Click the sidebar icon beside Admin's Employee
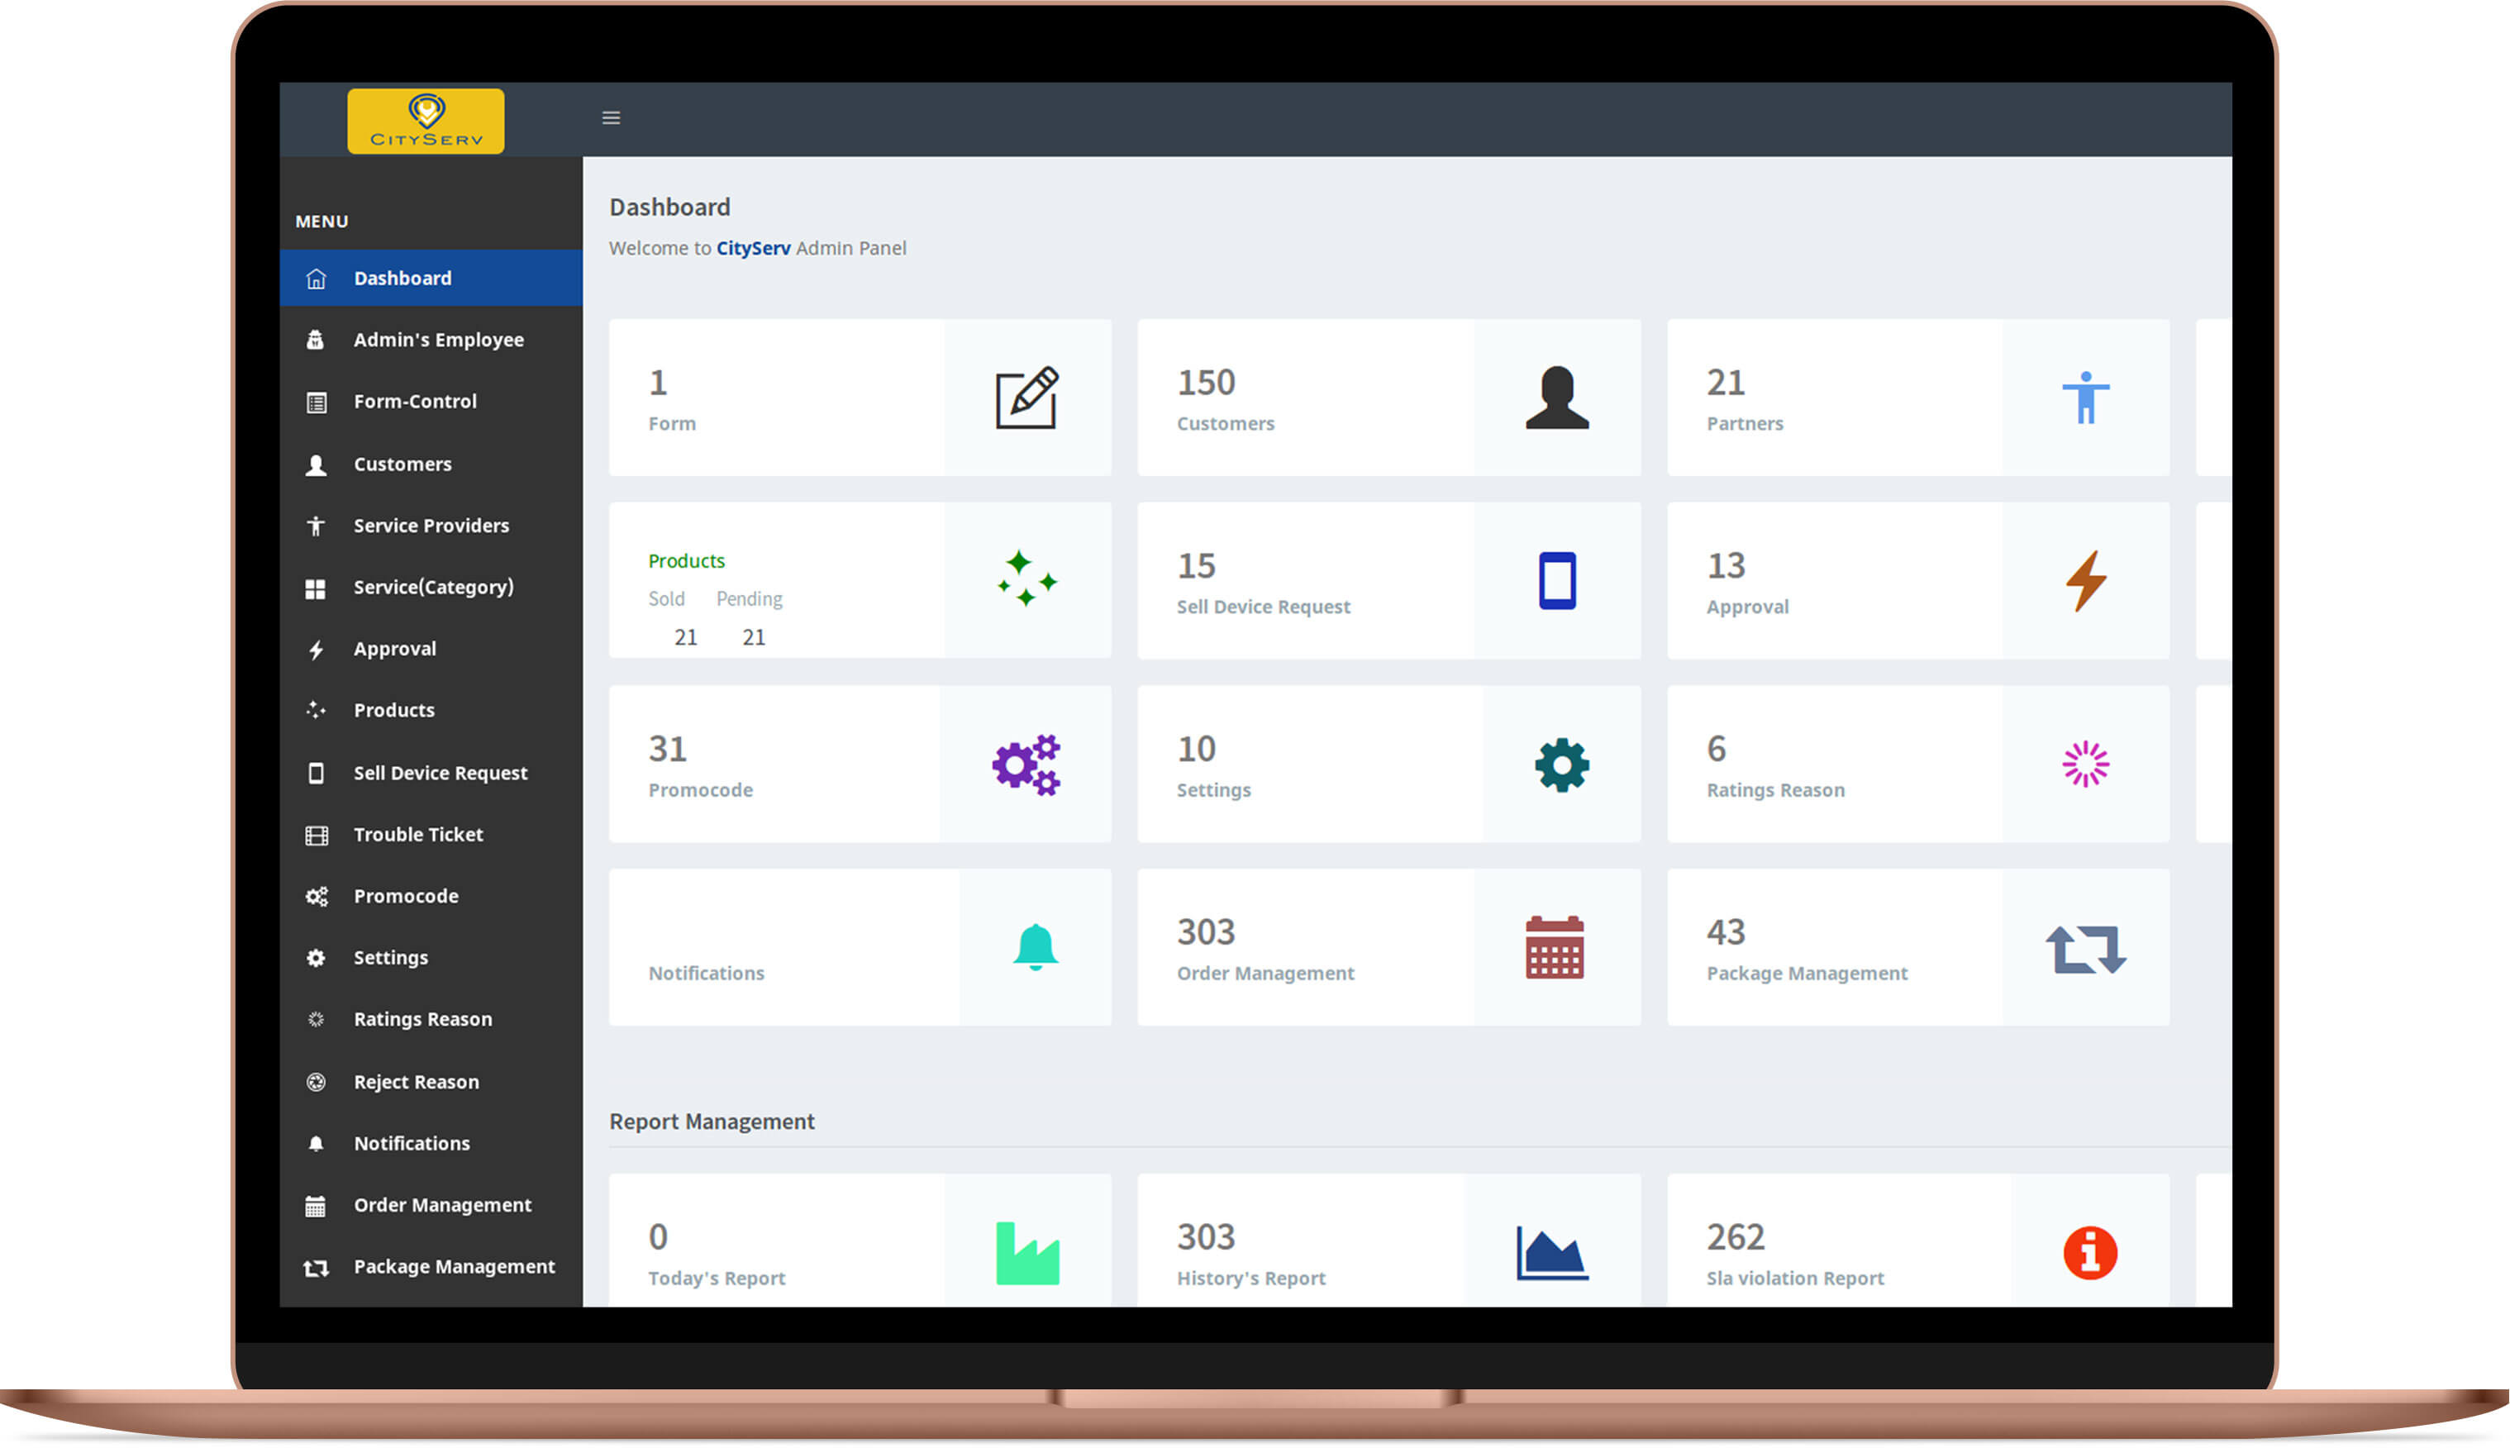Viewport: 2510px width, 1448px height. 315,341
